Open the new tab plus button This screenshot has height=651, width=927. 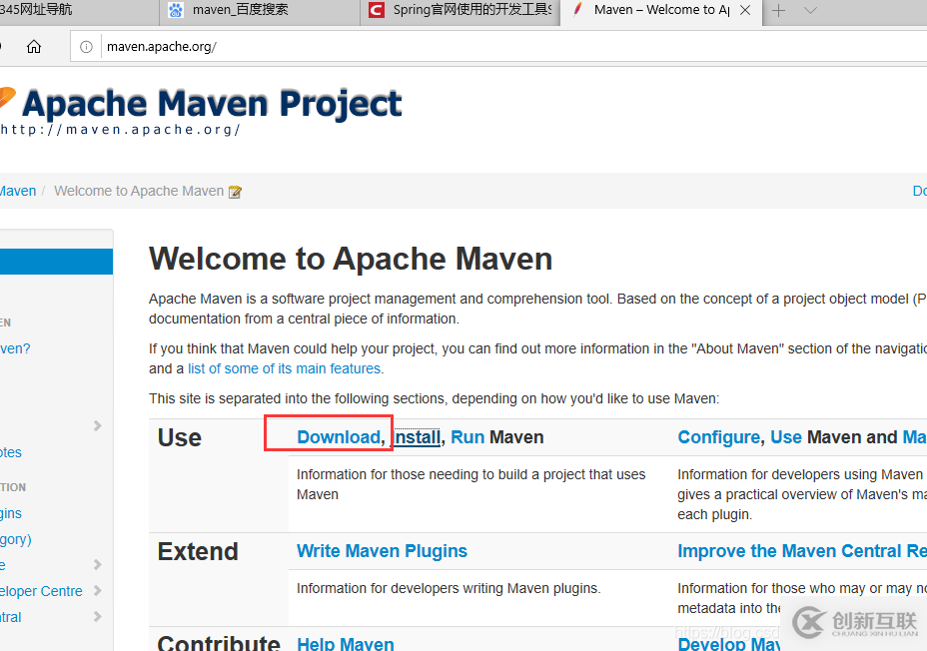tap(778, 10)
